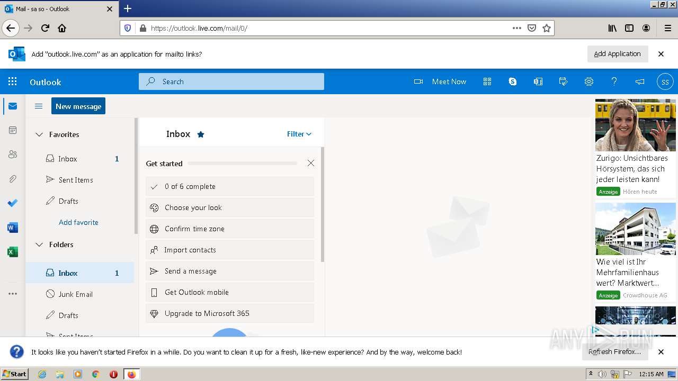678x381 pixels.
Task: Open the Files attachments module
Action: coord(13,179)
